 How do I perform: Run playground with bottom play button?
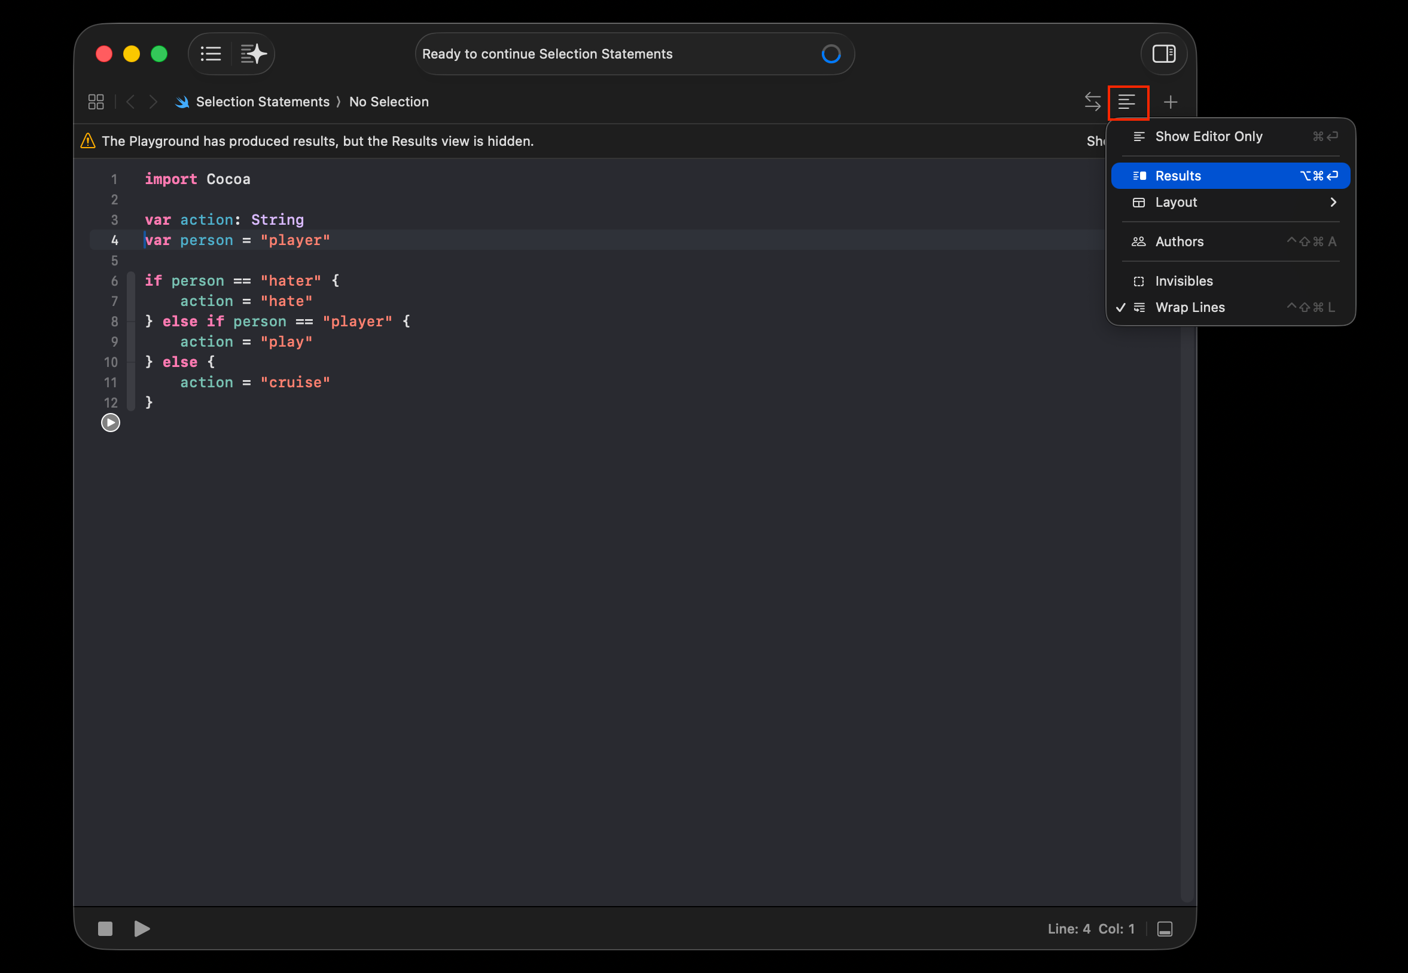pos(142,929)
